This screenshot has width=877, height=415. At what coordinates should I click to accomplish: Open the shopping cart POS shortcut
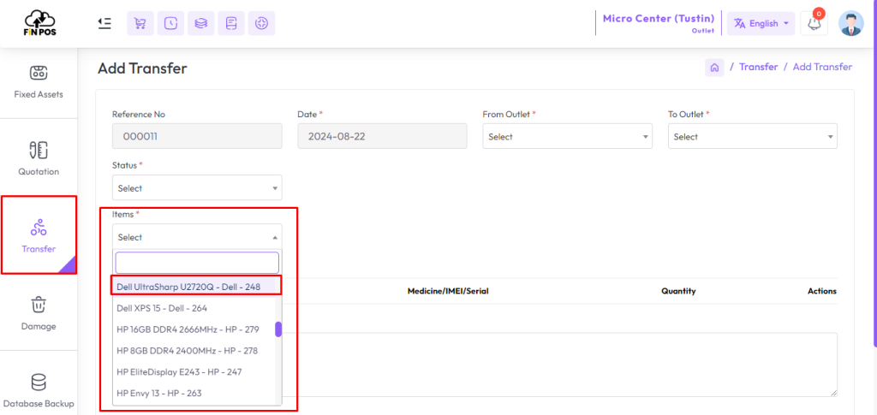140,23
